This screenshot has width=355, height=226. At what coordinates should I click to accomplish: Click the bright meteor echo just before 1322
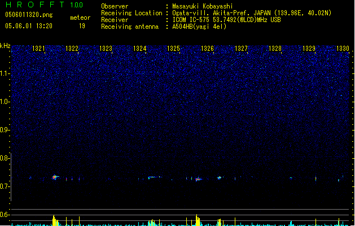tap(55, 177)
